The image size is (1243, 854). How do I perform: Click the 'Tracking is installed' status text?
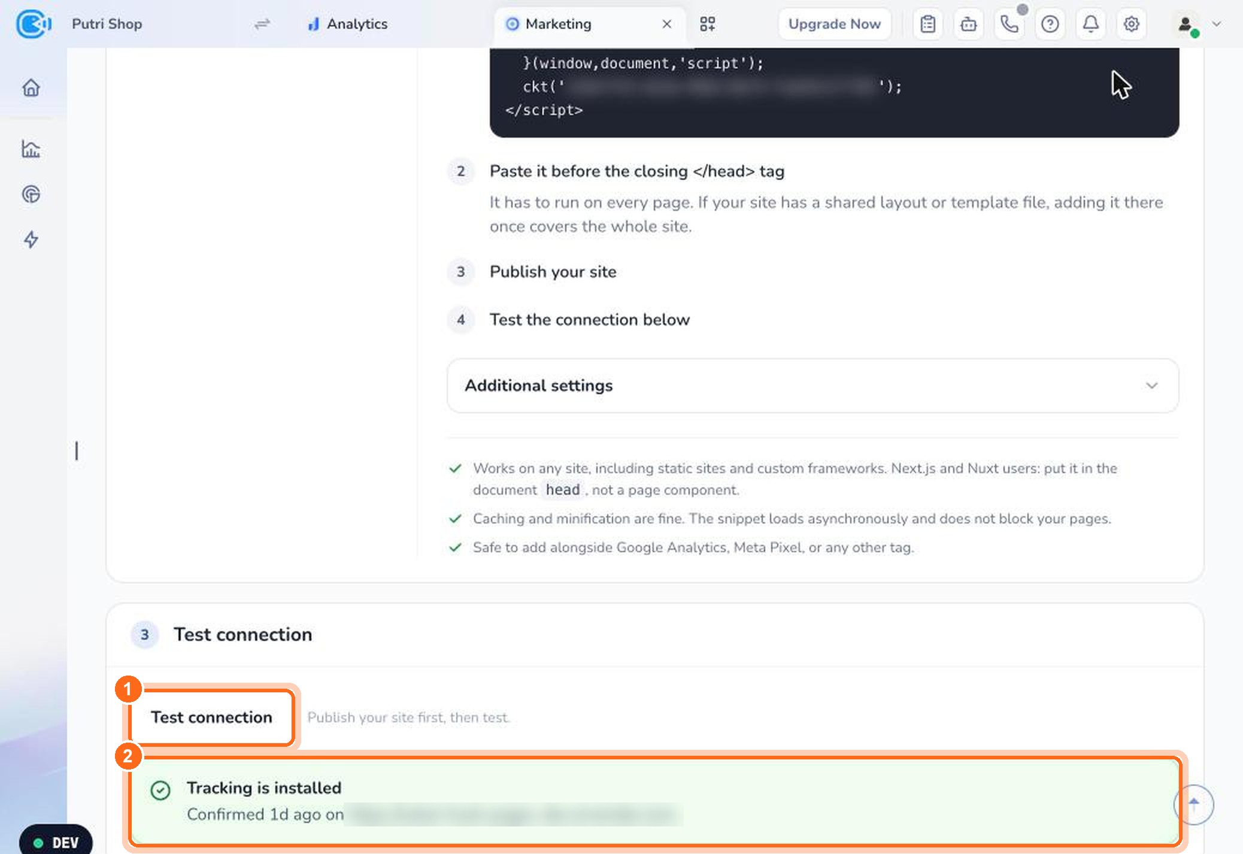[x=264, y=788]
